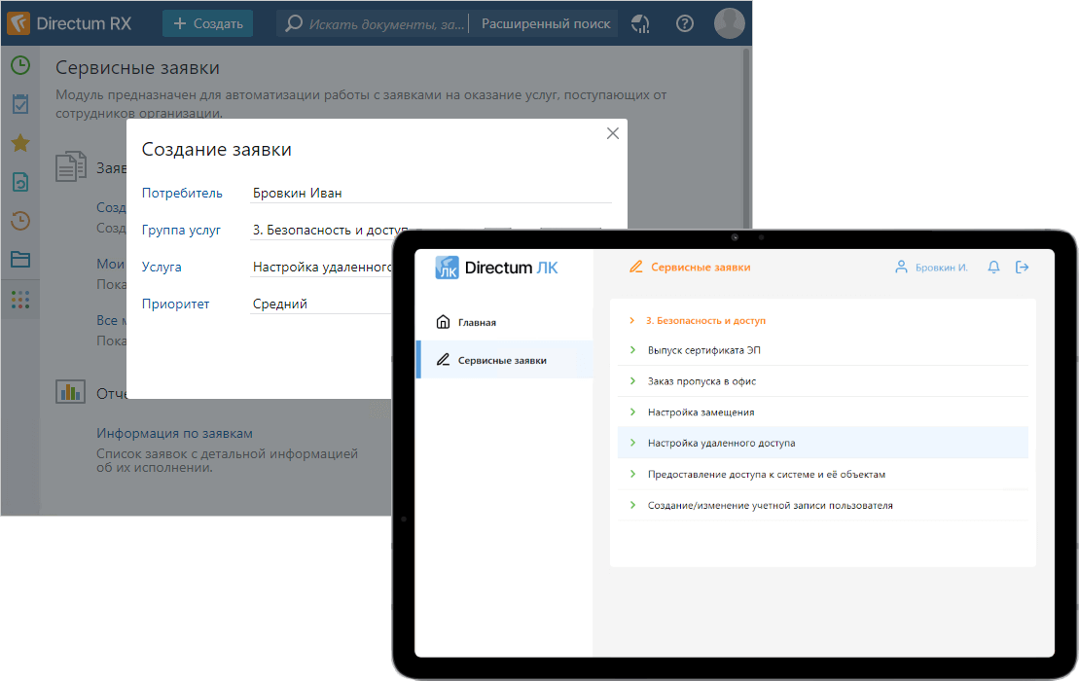Open the colored dots modules icon
This screenshot has width=1079, height=681.
pos(20,300)
